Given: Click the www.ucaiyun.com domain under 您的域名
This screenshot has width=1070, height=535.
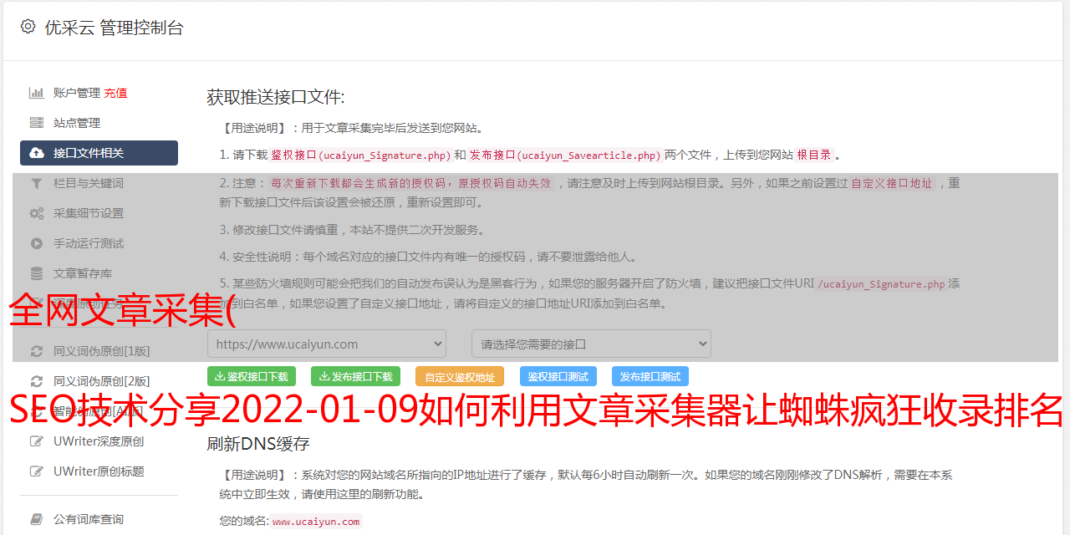Looking at the screenshot, I should [x=316, y=521].
